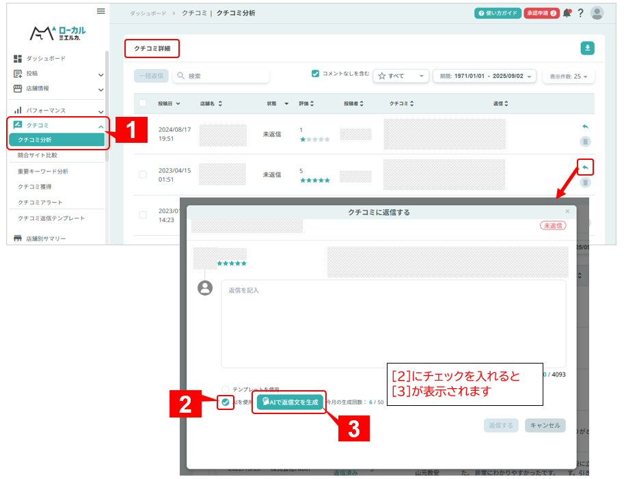This screenshot has height=479, width=624.
Task: Open the 表示件数 25 dropdown
Action: 568,77
